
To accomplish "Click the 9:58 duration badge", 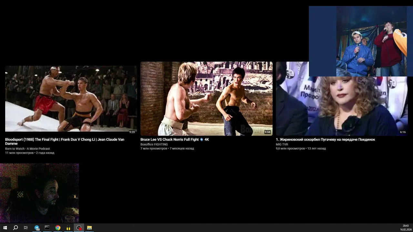I will pyautogui.click(x=267, y=132).
